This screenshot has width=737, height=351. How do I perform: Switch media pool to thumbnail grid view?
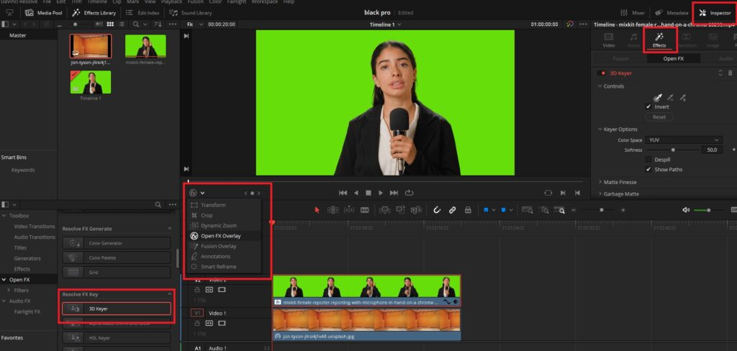pos(110,24)
